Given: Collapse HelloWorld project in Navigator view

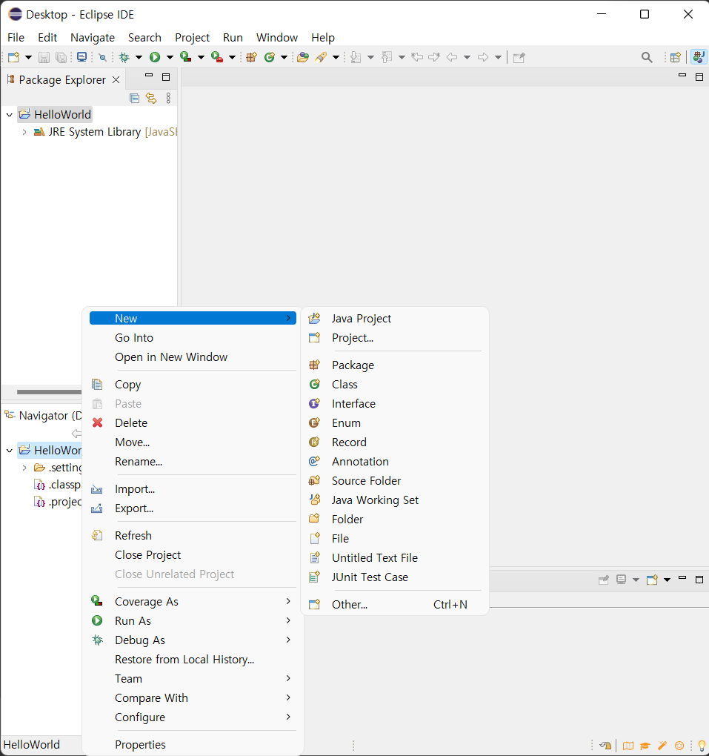Looking at the screenshot, I should [9, 451].
